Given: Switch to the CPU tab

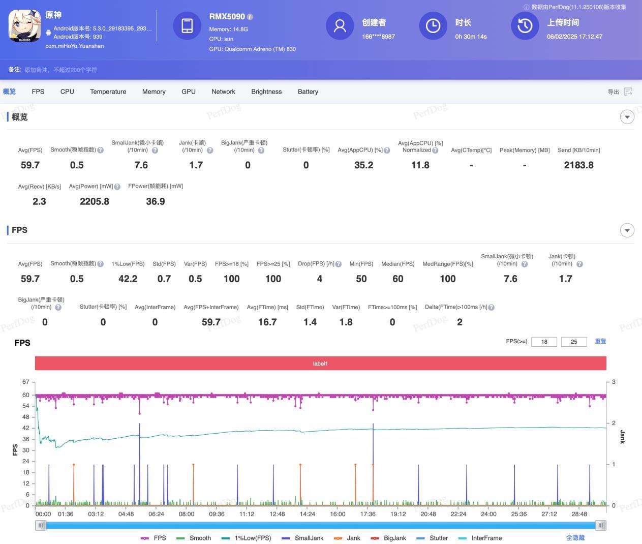Looking at the screenshot, I should pos(67,92).
